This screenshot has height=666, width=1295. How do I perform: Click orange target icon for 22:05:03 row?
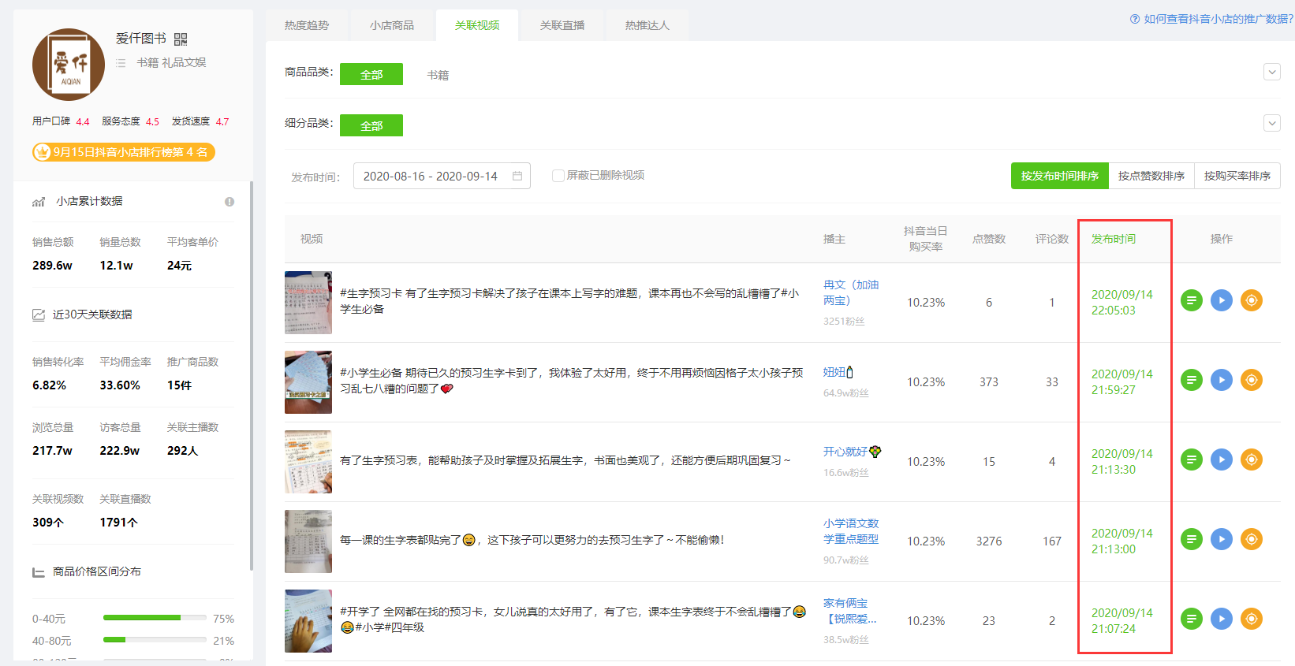[x=1252, y=300]
